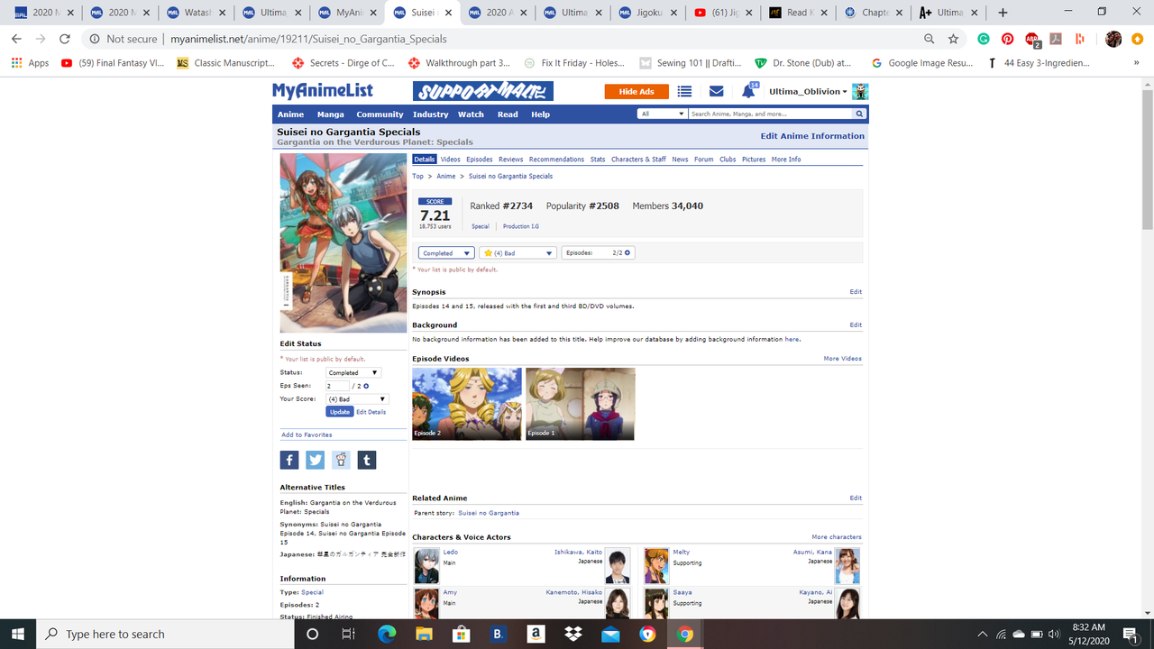Click the Eps Seen input field
Viewport: 1154px width, 649px height.
(337, 386)
